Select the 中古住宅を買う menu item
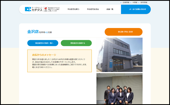Screen dimensions: 170x105 tap(73, 9)
